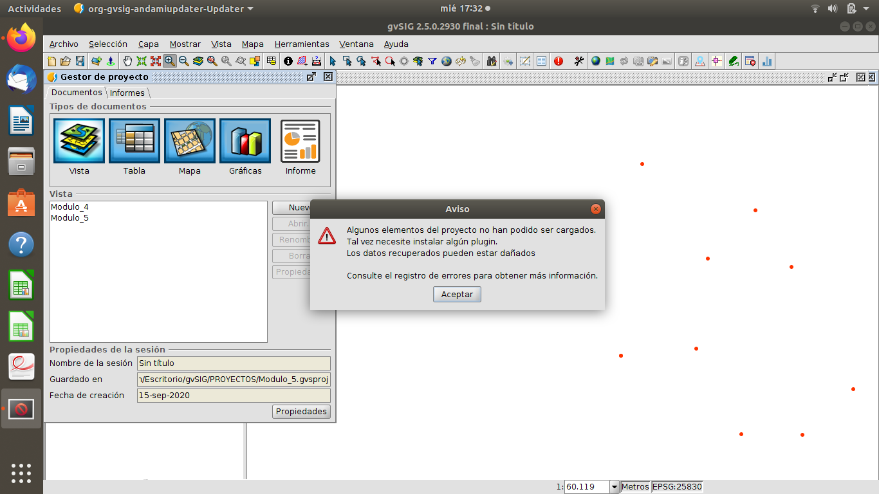
Task: Switch to the Informes tab
Action: click(x=127, y=93)
